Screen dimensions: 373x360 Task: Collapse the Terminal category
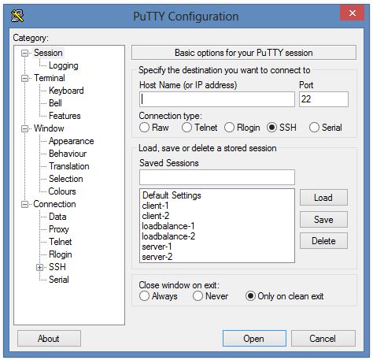pyautogui.click(x=24, y=79)
